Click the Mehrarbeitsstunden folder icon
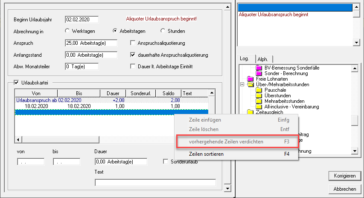The image size is (364, 198). [259, 101]
